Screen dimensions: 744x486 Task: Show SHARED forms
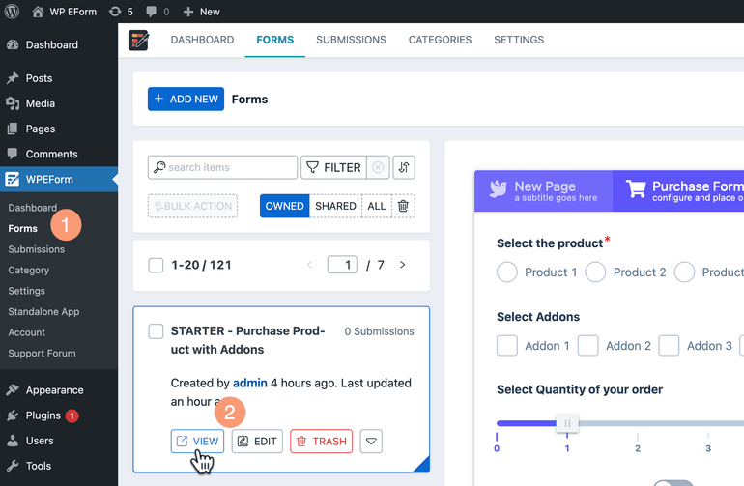point(335,206)
